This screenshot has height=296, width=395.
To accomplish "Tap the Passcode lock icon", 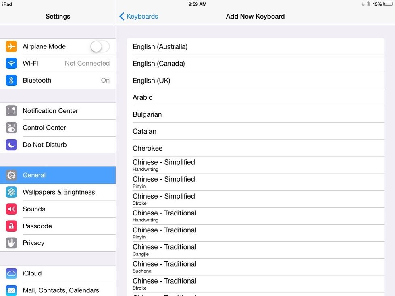I will (x=11, y=226).
